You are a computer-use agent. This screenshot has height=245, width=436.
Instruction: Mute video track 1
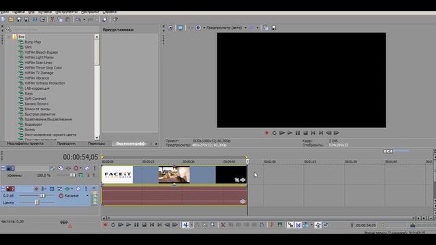(87, 168)
